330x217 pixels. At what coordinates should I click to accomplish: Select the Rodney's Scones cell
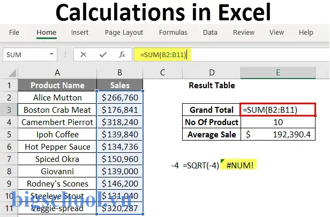[x=57, y=183]
